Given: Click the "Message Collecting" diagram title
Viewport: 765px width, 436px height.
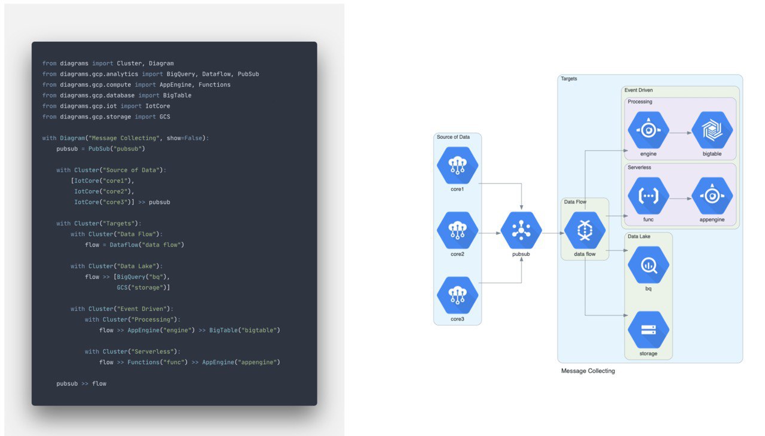Looking at the screenshot, I should click(x=588, y=371).
